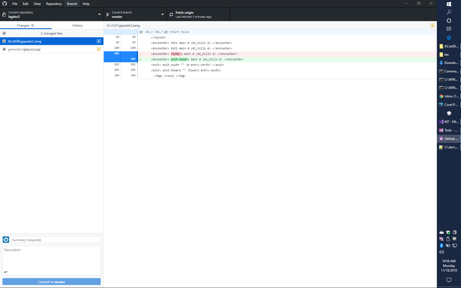The width and height of the screenshot is (461, 288).
Task: Open Cortana circle icon
Action: tap(449, 21)
